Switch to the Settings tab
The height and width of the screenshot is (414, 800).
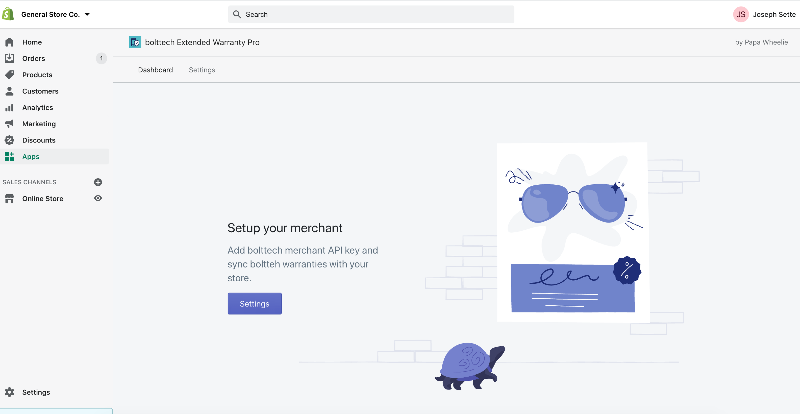pyautogui.click(x=202, y=70)
